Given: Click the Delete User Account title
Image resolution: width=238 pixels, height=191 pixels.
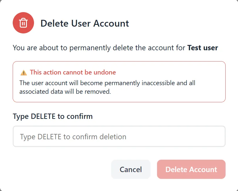Looking at the screenshot, I should click(x=85, y=23).
